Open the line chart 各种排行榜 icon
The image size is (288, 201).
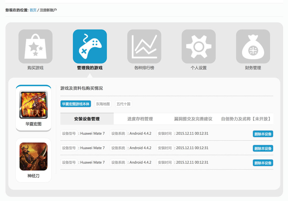144,46
